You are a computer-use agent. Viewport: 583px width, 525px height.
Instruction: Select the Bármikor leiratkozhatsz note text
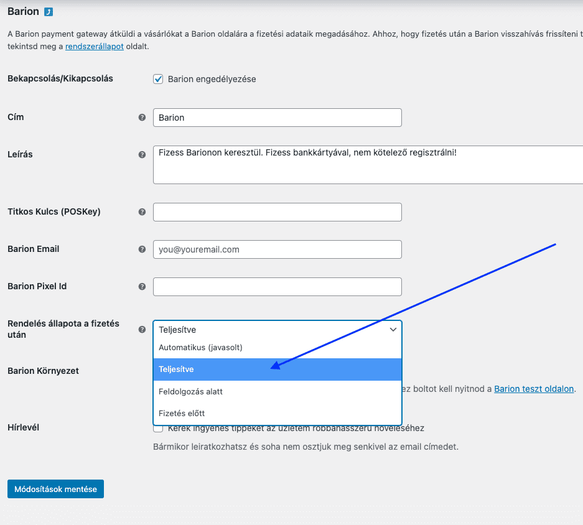(305, 447)
